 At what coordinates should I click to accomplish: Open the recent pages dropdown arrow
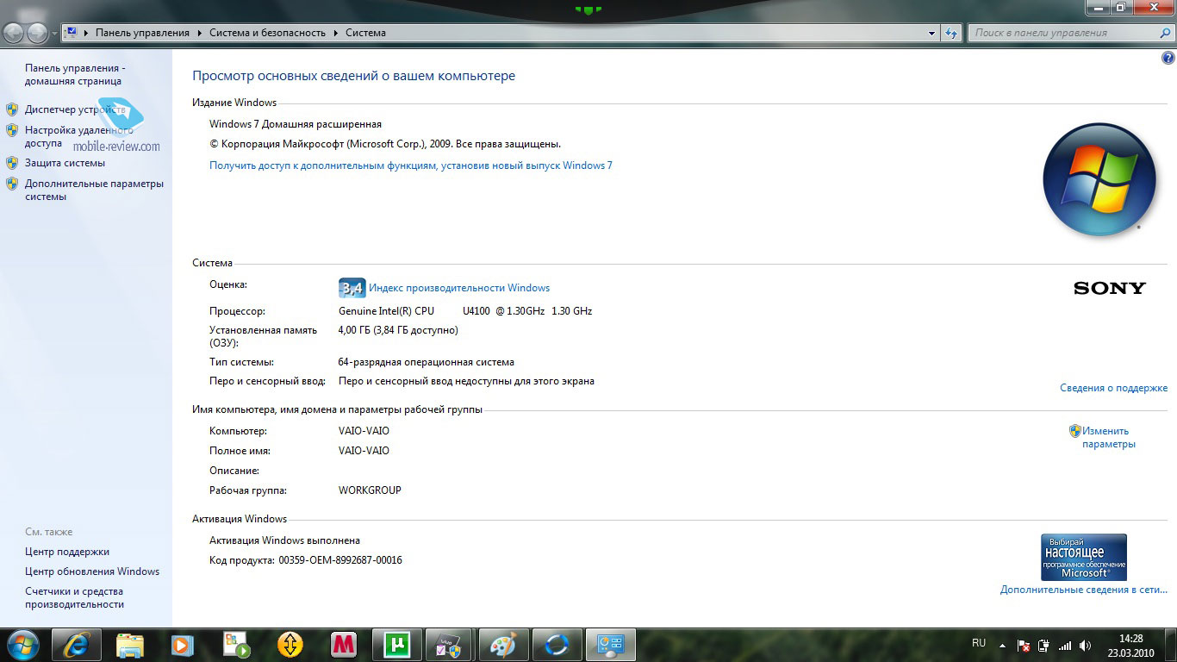55,34
